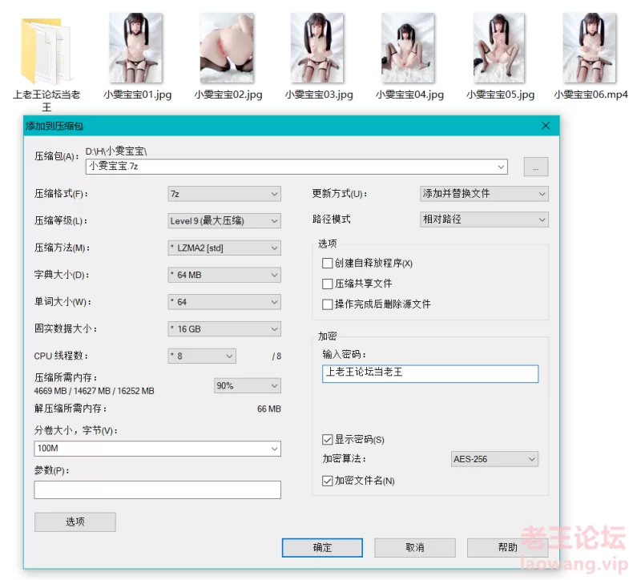Close the 添加到压缩包 dialog
Image resolution: width=641 pixels, height=580 pixels.
(x=546, y=126)
